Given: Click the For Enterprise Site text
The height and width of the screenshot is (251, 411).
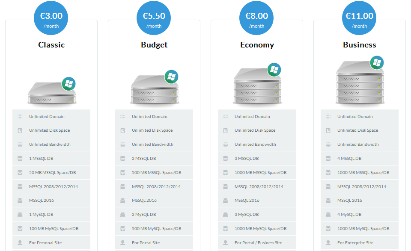Looking at the screenshot, I should point(355,242).
